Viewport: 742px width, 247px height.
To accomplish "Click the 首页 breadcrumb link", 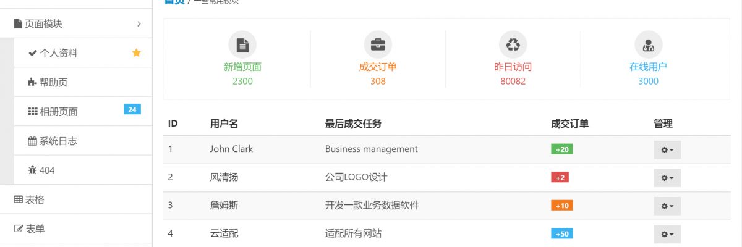I will point(174,2).
